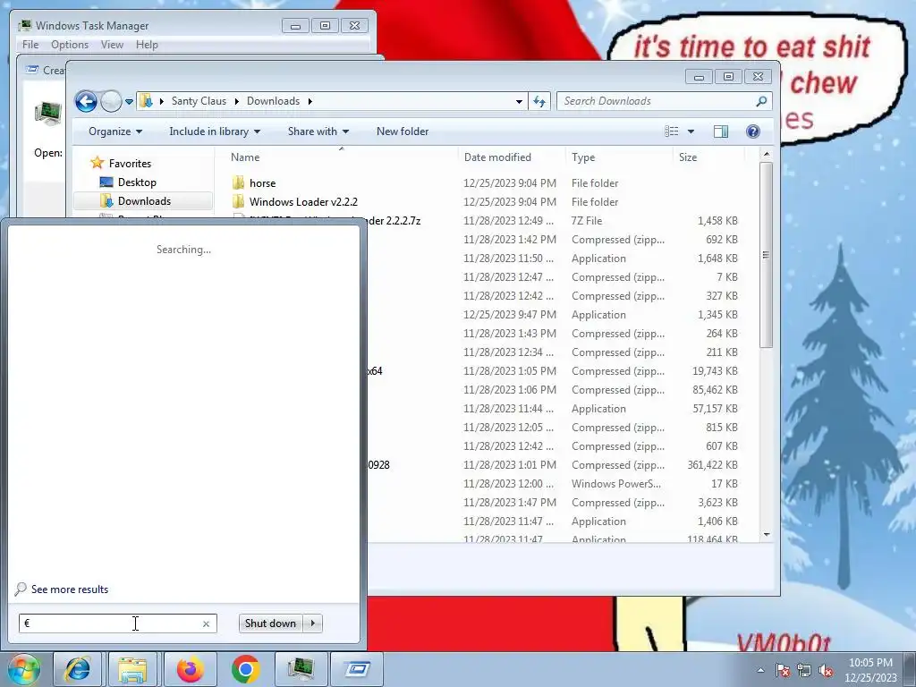Click the 361,422 KB size cell
The width and height of the screenshot is (916, 687).
point(712,465)
